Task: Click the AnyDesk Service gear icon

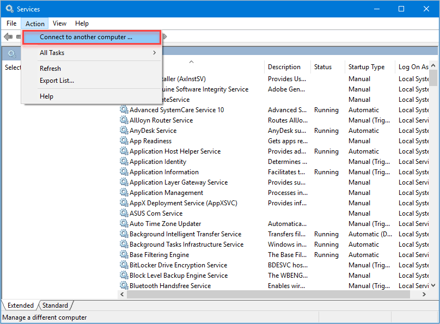Action: click(124, 131)
